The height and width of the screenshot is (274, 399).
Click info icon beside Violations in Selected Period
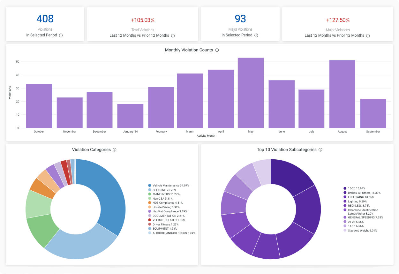(x=61, y=35)
